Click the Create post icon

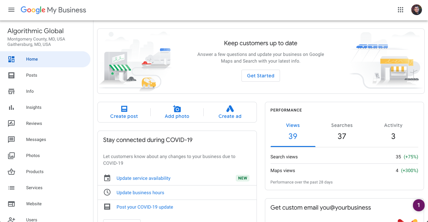[124, 108]
